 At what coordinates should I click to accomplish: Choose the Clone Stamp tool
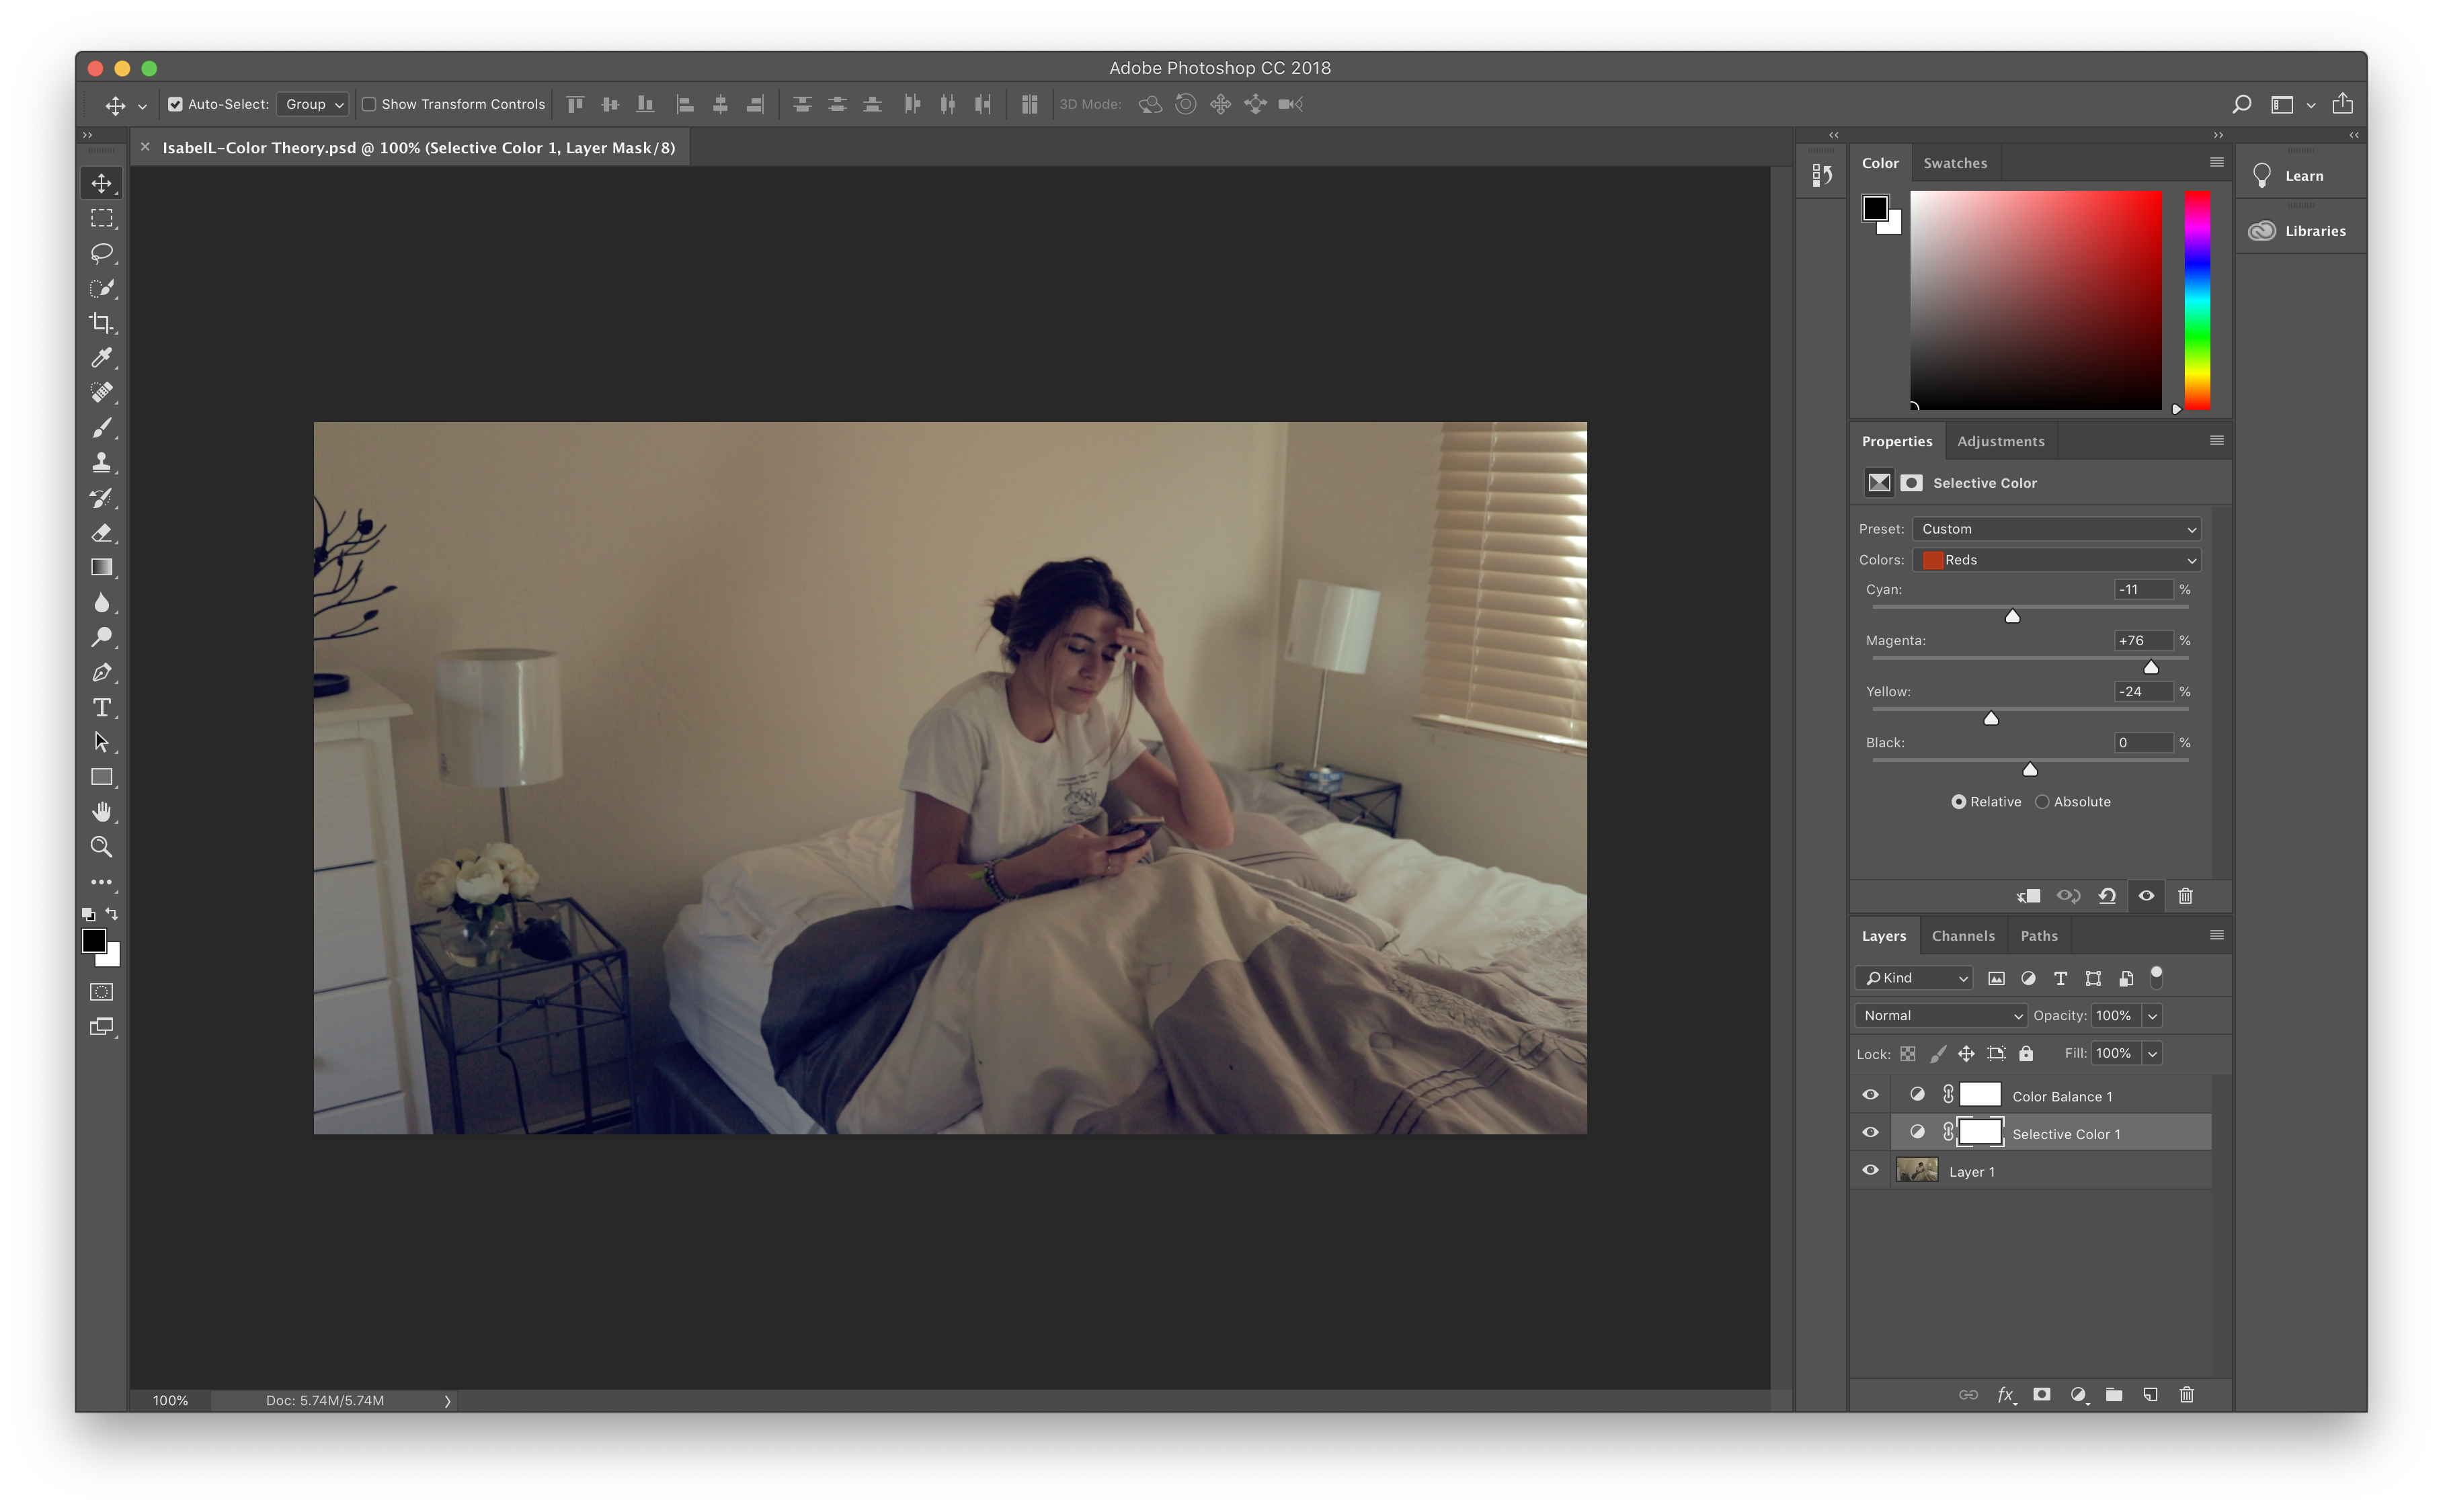click(101, 463)
